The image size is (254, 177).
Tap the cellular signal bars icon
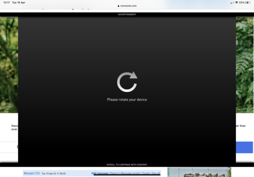(232, 3)
